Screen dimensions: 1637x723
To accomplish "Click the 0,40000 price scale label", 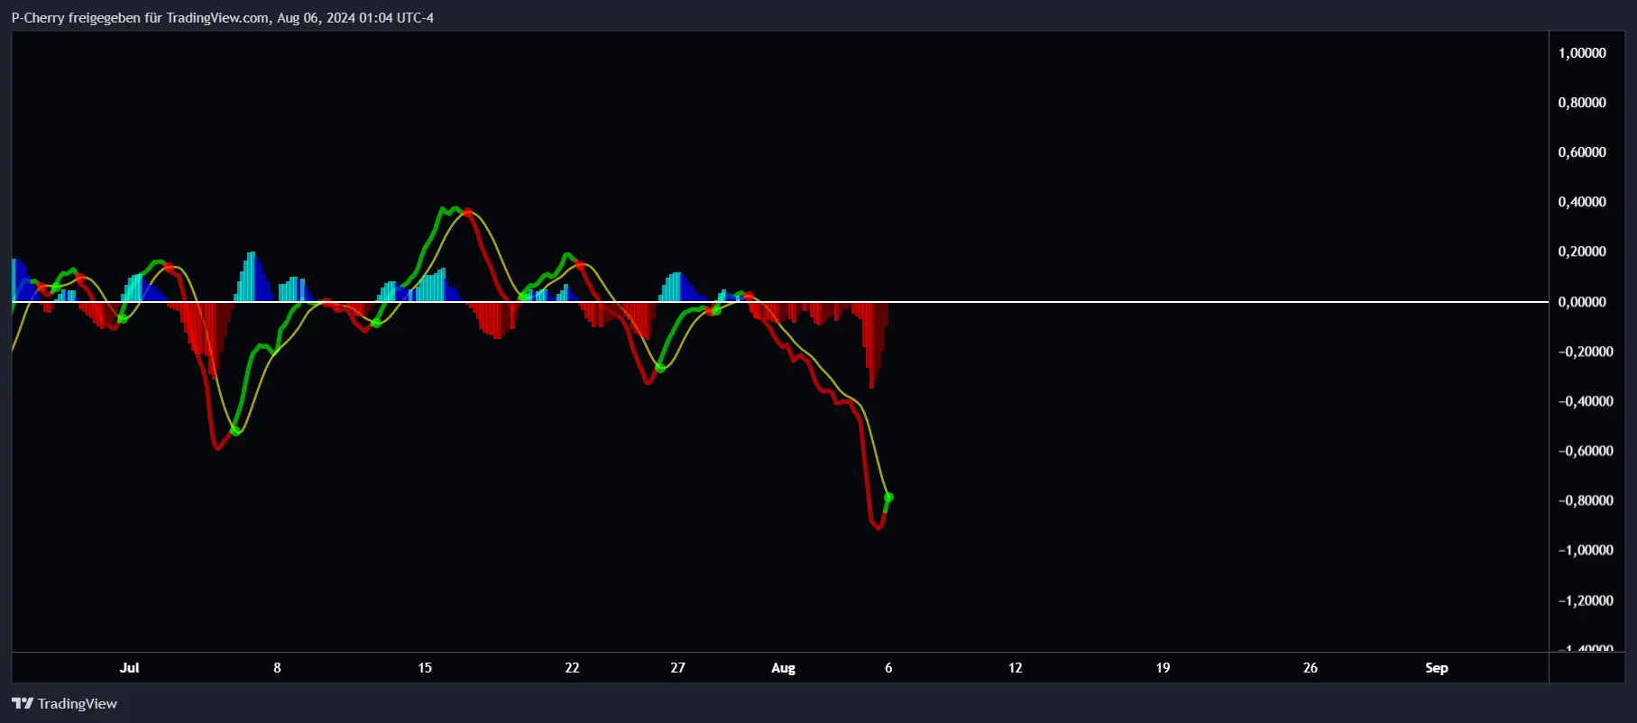I will (1582, 202).
